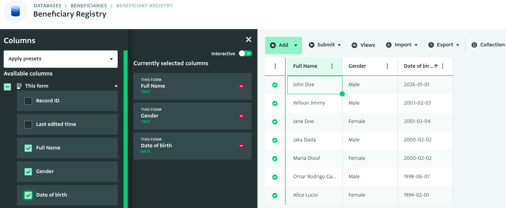Click the blue database icon in header
This screenshot has width=506, height=208.
[x=15, y=11]
